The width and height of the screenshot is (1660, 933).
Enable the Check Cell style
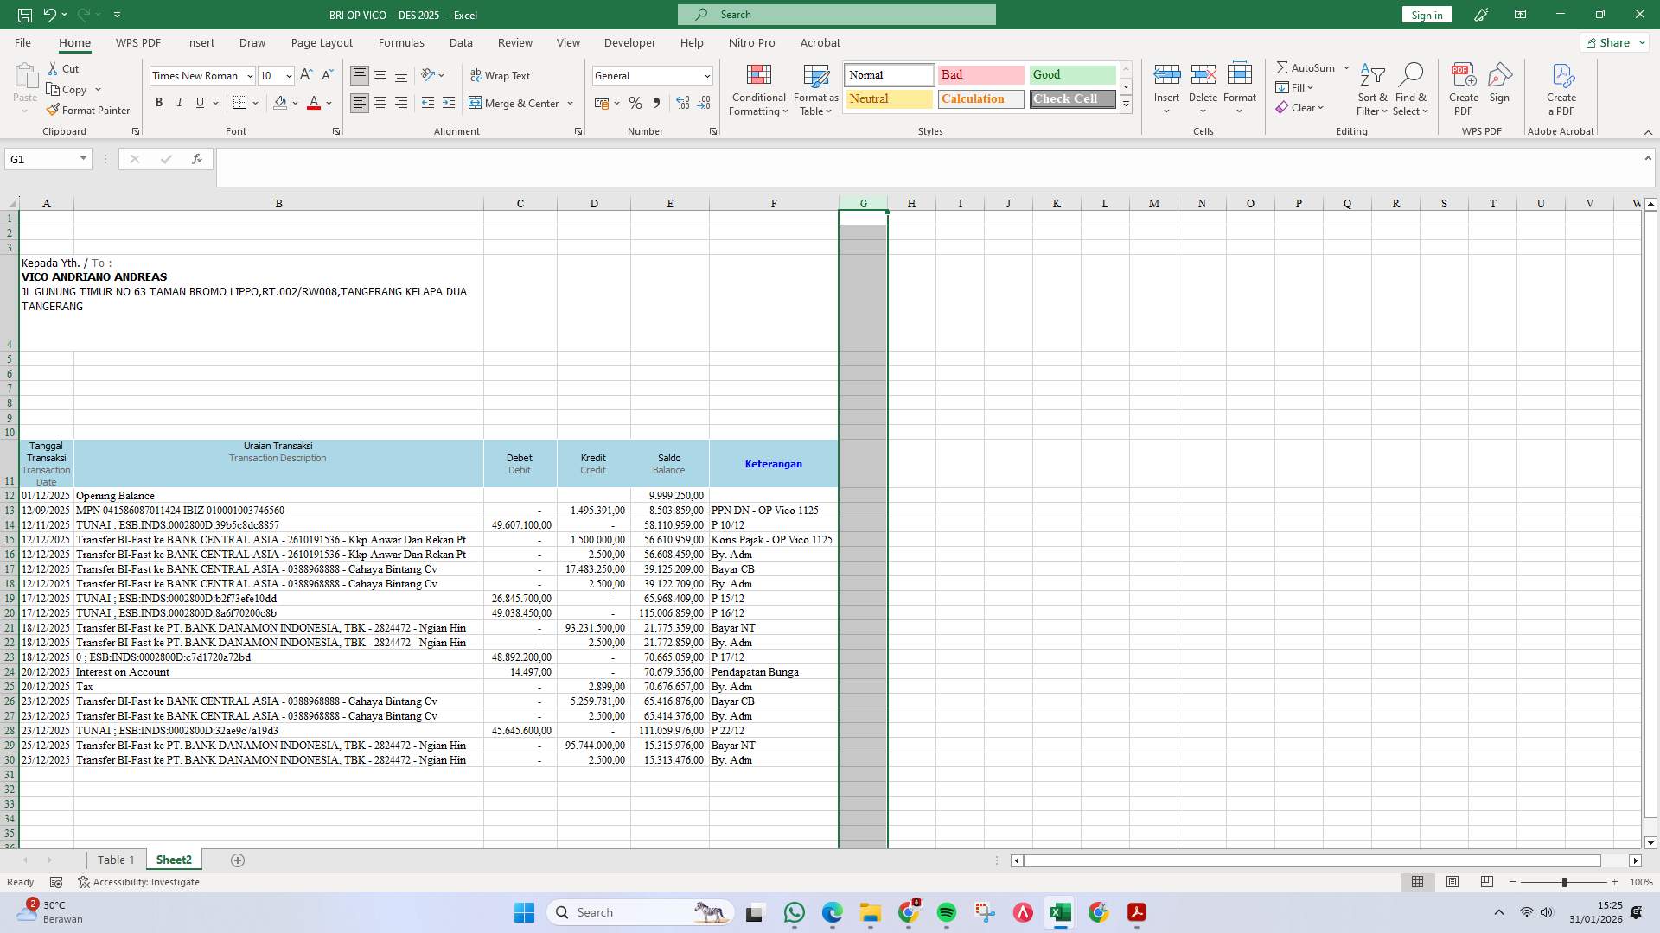coord(1071,98)
